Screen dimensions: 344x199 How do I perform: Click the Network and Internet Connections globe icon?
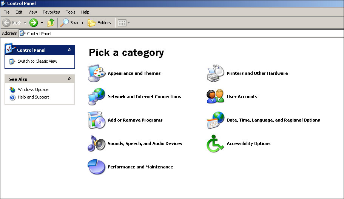click(97, 97)
